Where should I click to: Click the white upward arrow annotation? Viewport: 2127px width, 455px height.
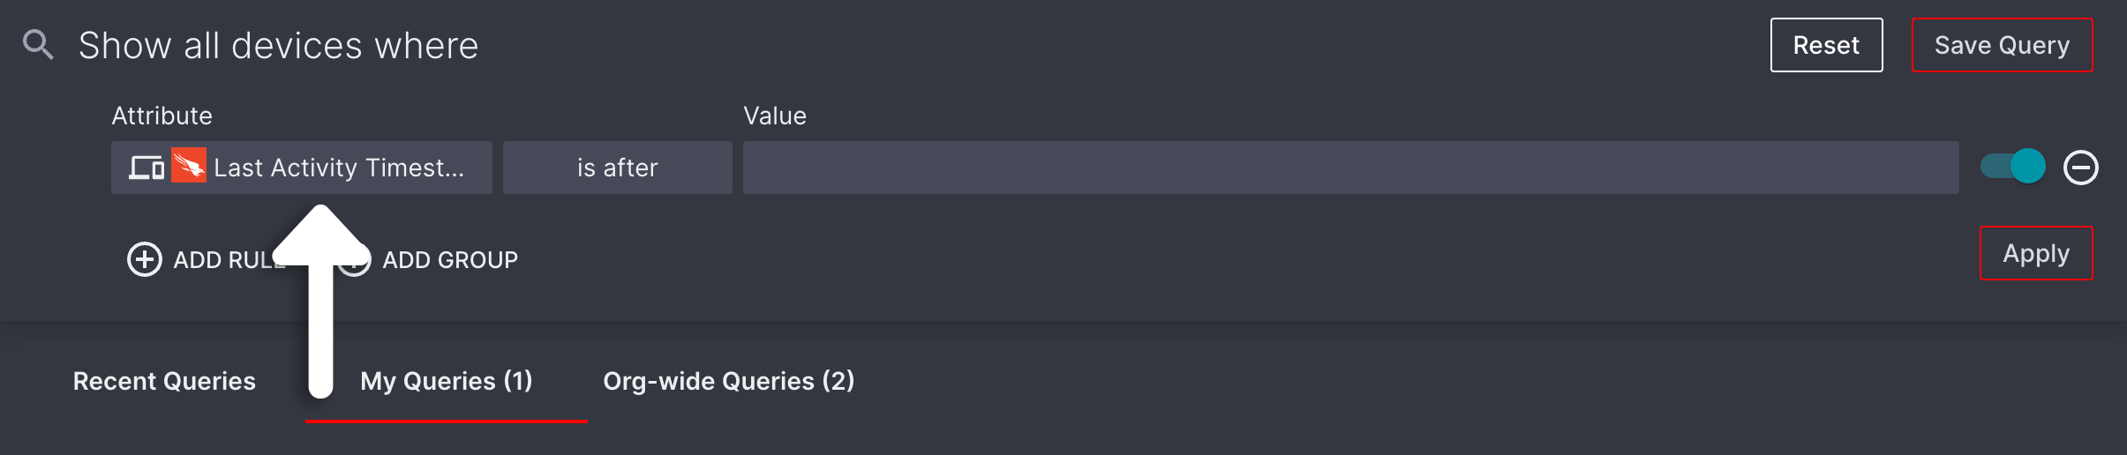[320, 301]
